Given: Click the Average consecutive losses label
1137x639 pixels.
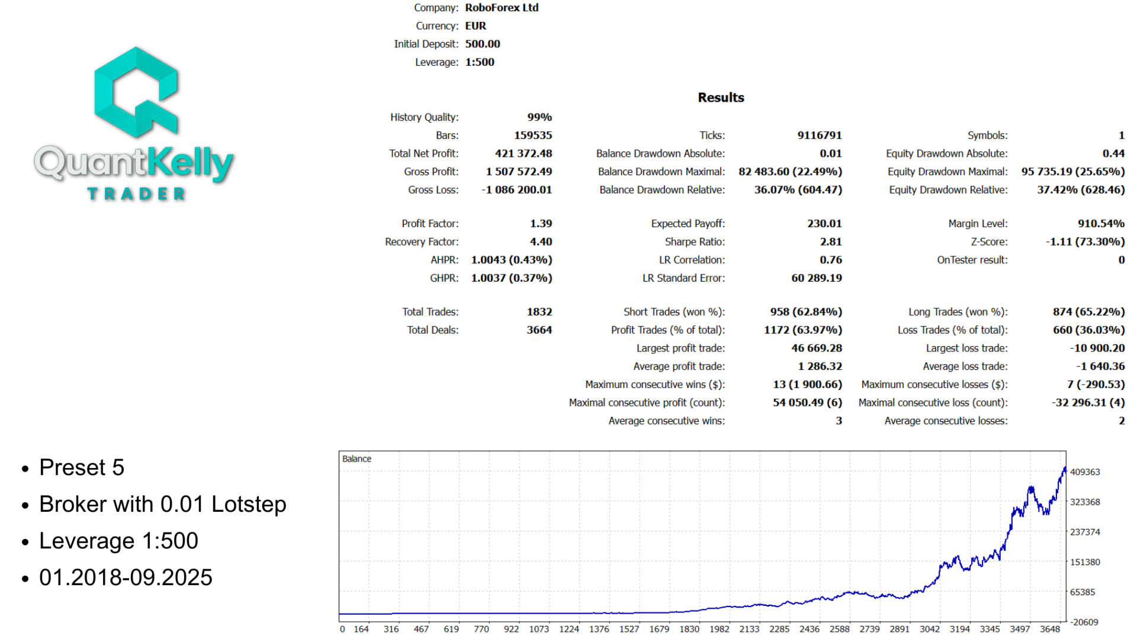Looking at the screenshot, I should pos(946,421).
